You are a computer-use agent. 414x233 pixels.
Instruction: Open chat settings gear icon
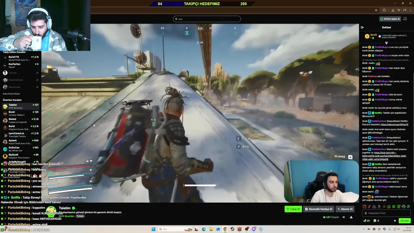click(x=395, y=221)
